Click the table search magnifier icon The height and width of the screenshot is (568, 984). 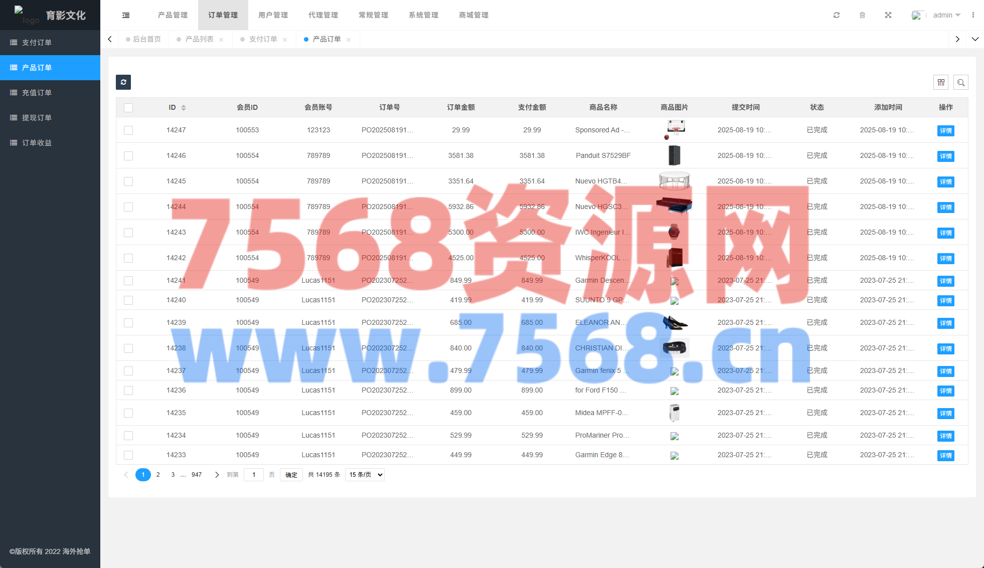pyautogui.click(x=961, y=82)
